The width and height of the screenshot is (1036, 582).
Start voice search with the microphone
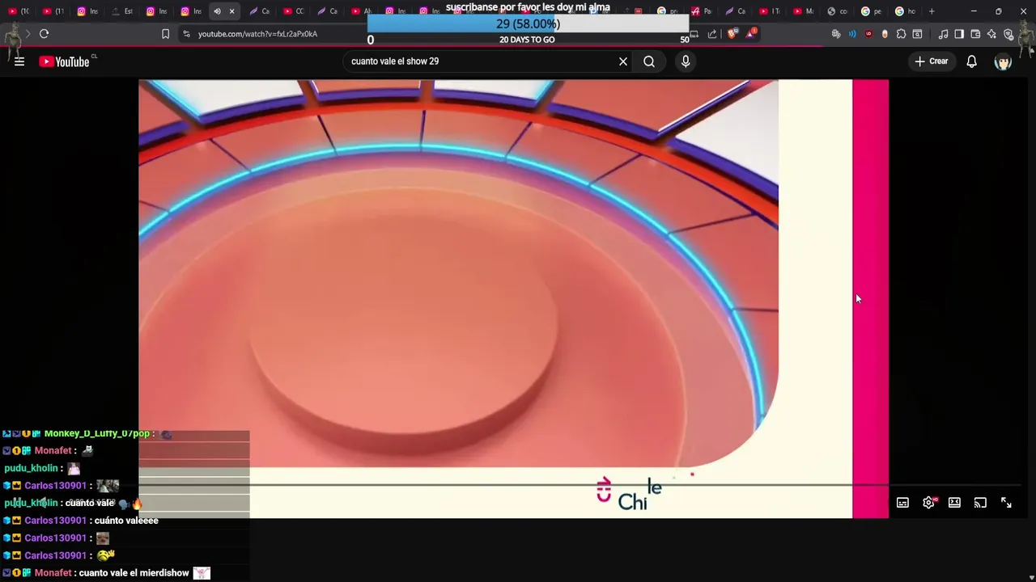686,61
